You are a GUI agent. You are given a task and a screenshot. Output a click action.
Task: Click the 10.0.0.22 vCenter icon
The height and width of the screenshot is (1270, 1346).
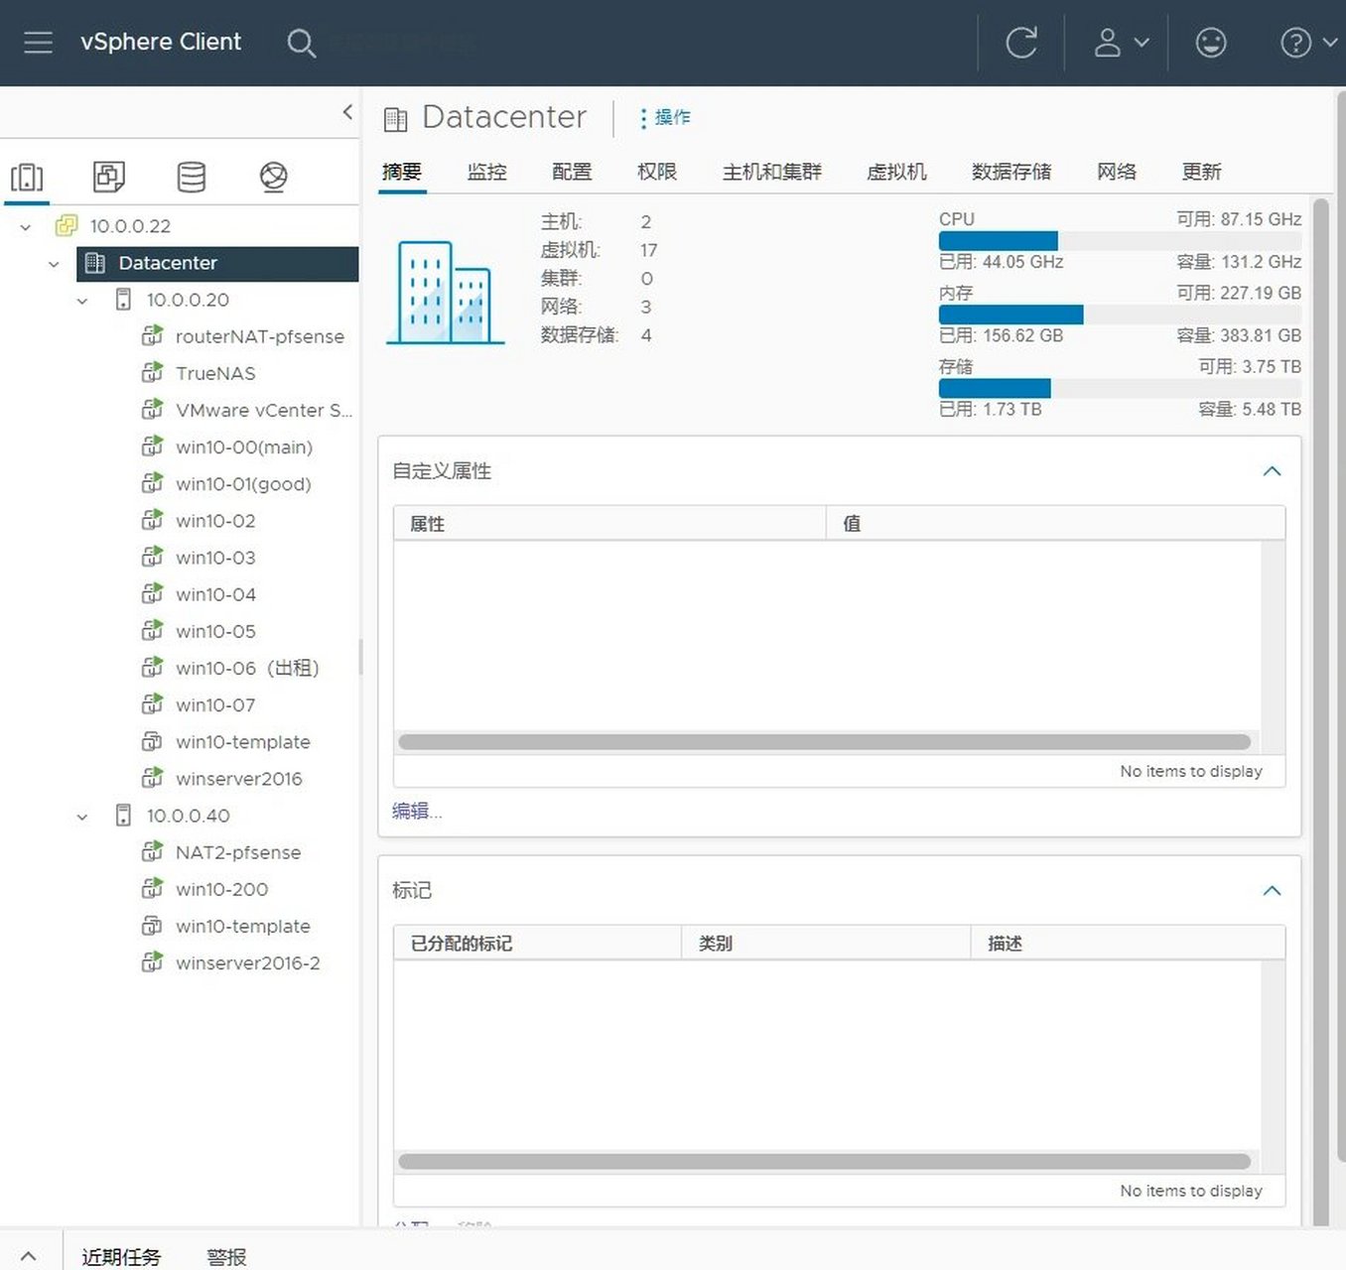click(x=67, y=225)
